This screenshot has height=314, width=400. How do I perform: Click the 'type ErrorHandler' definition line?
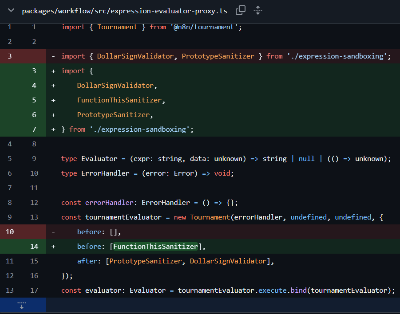(147, 173)
